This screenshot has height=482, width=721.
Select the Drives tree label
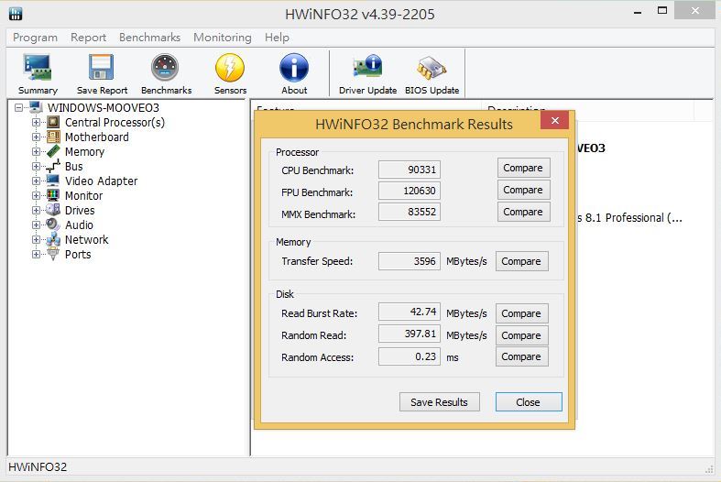[80, 210]
